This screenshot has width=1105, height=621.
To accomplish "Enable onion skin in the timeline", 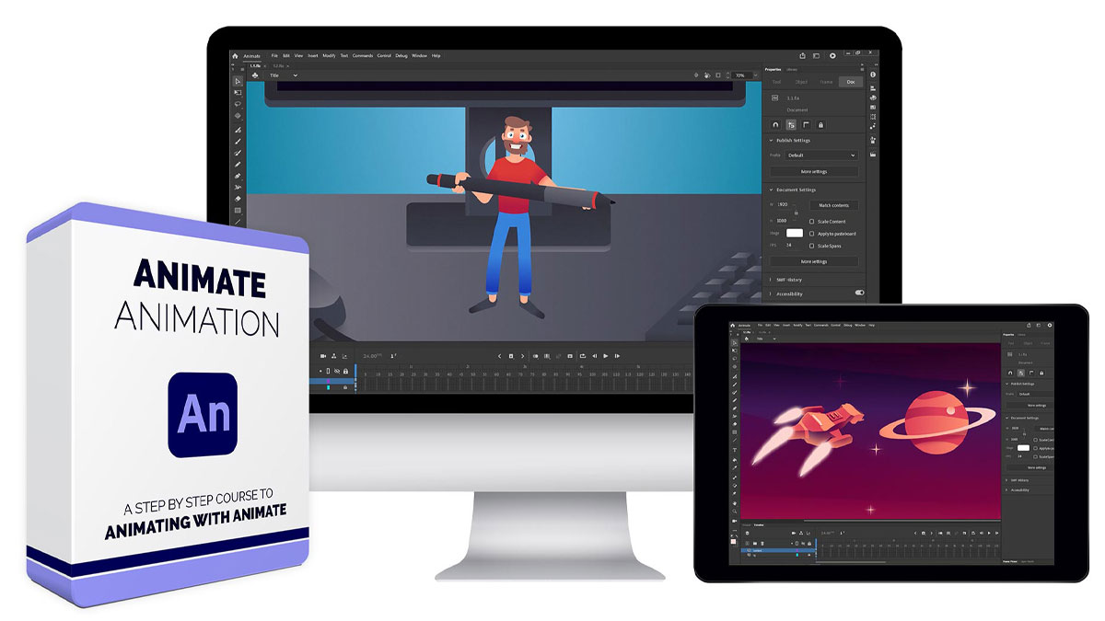I will (x=536, y=357).
